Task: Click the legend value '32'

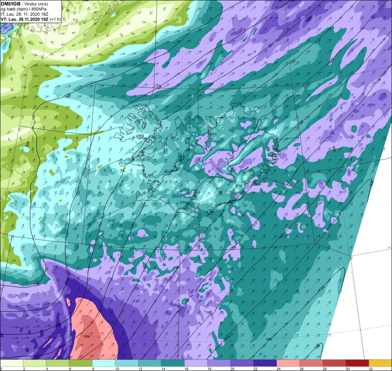Action: click(371, 369)
